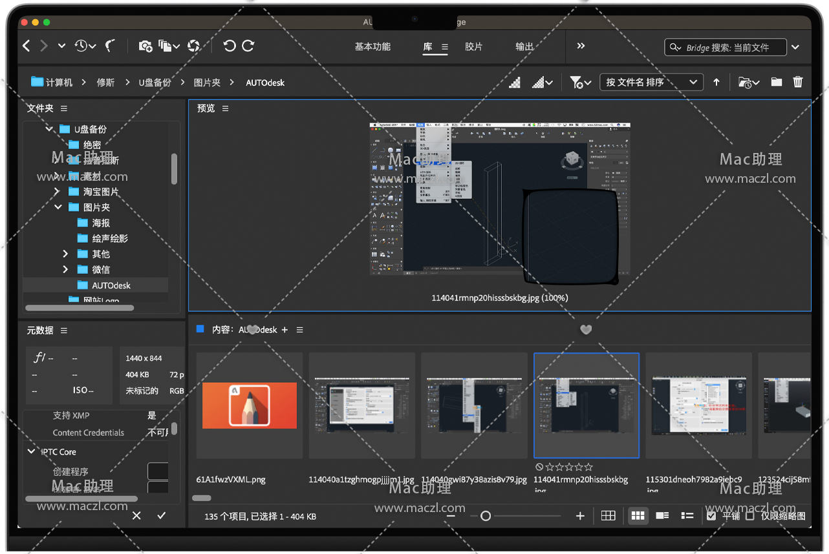This screenshot has height=554, width=829.
Task: Click the delete item trash icon
Action: [x=798, y=82]
